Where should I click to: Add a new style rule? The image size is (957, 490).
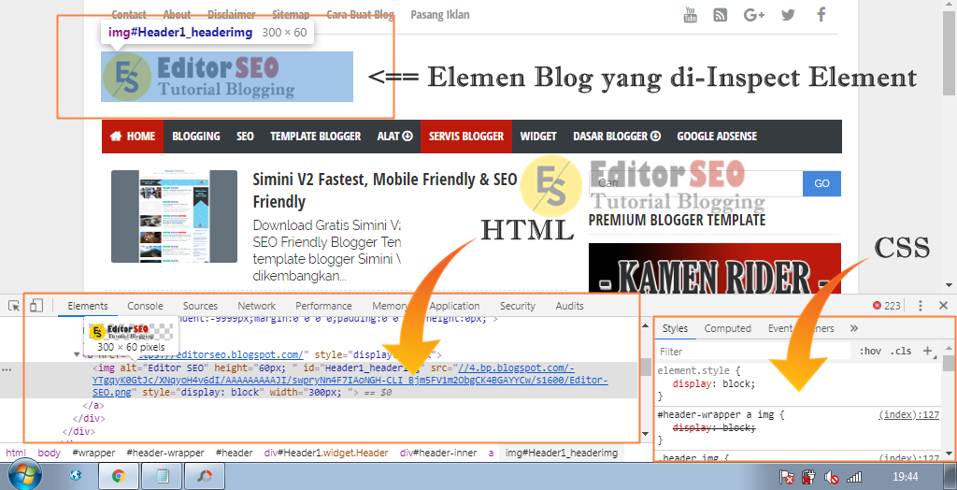coord(928,351)
